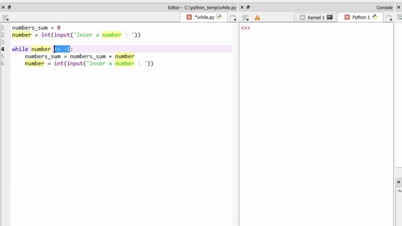
Task: Open editor tab browse dropdown left of code
Action: (6, 18)
